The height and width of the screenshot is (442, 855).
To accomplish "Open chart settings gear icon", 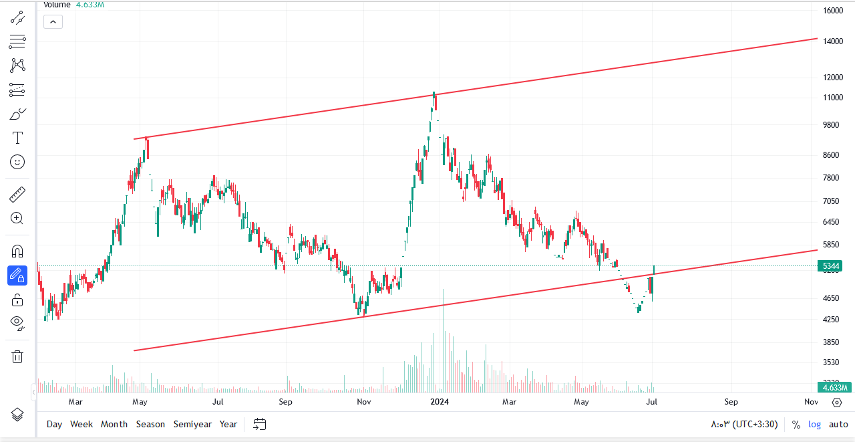I will coord(837,402).
